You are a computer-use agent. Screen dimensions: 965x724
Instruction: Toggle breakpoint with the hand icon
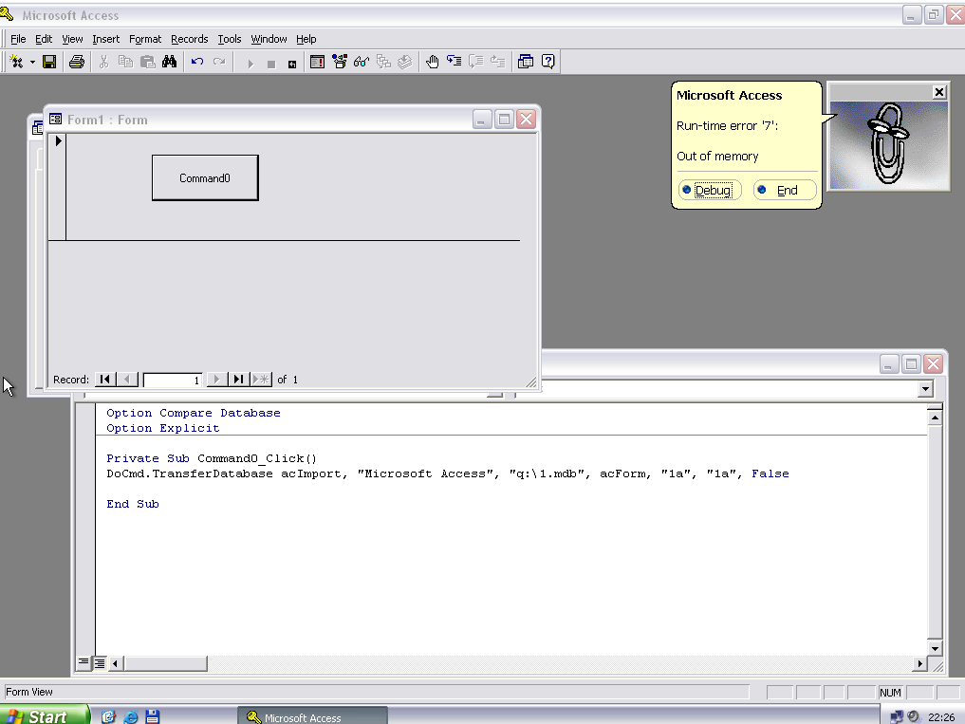point(432,62)
